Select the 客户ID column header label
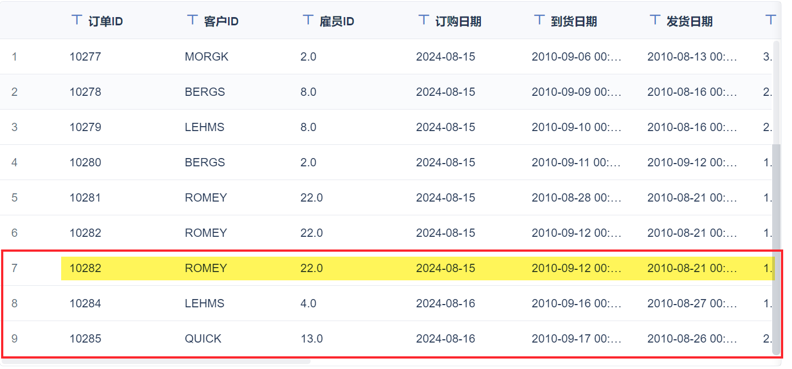Image resolution: width=792 pixels, height=369 pixels. (x=221, y=21)
